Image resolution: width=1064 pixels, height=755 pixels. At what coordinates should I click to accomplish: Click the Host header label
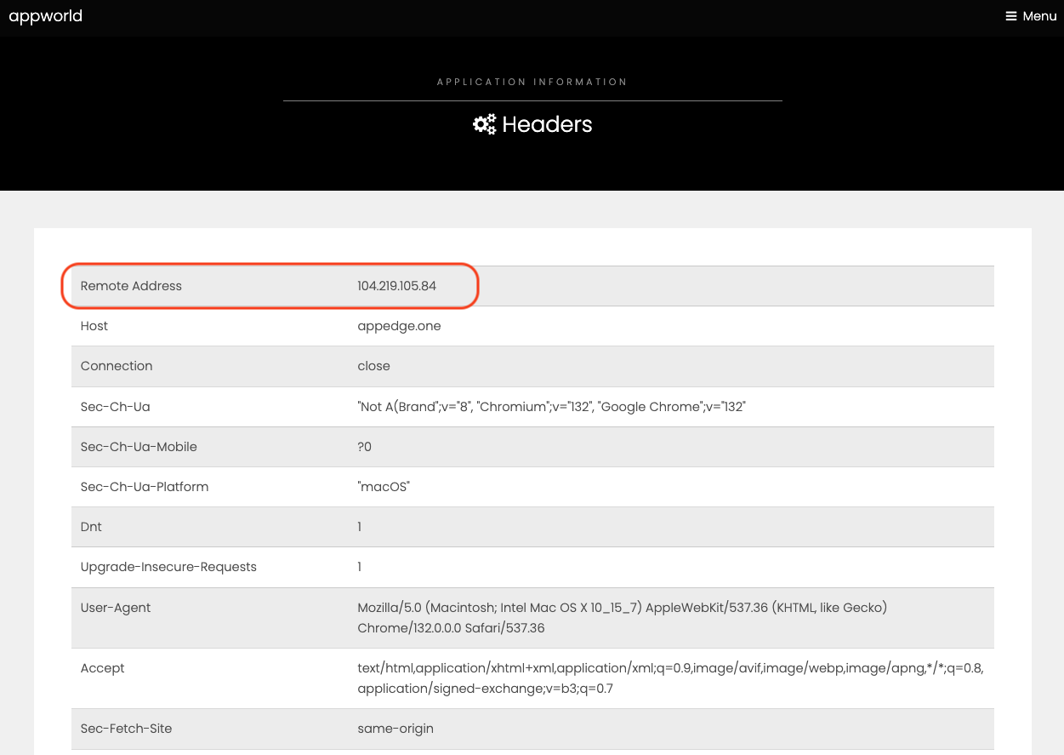tap(94, 326)
